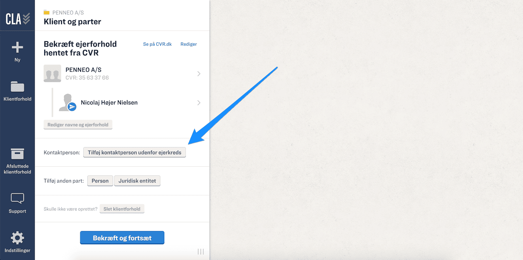Click CVR: 35 63 37 66 text
Image resolution: width=523 pixels, height=260 pixels.
pyautogui.click(x=87, y=78)
